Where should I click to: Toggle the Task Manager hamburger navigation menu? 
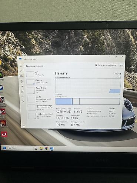(x=21, y=66)
